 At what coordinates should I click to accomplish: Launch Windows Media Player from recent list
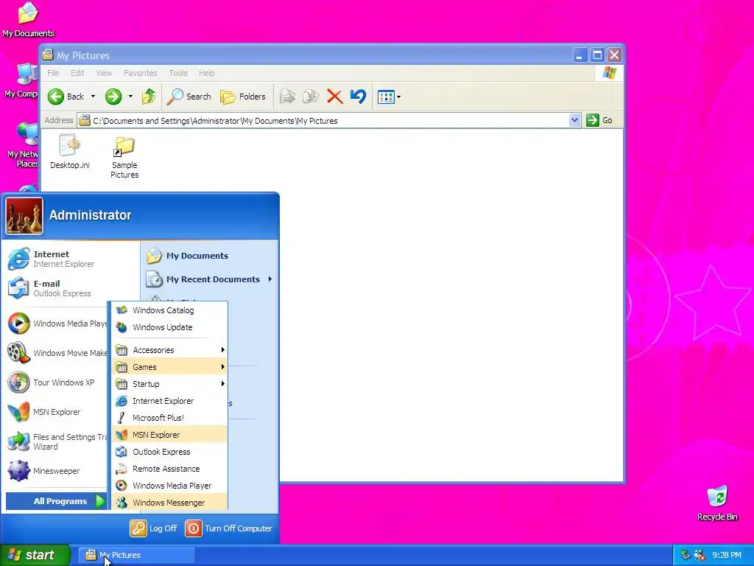tap(57, 324)
